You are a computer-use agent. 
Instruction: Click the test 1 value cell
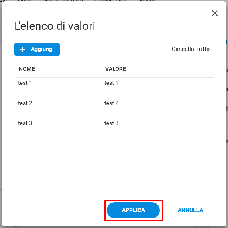click(111, 83)
